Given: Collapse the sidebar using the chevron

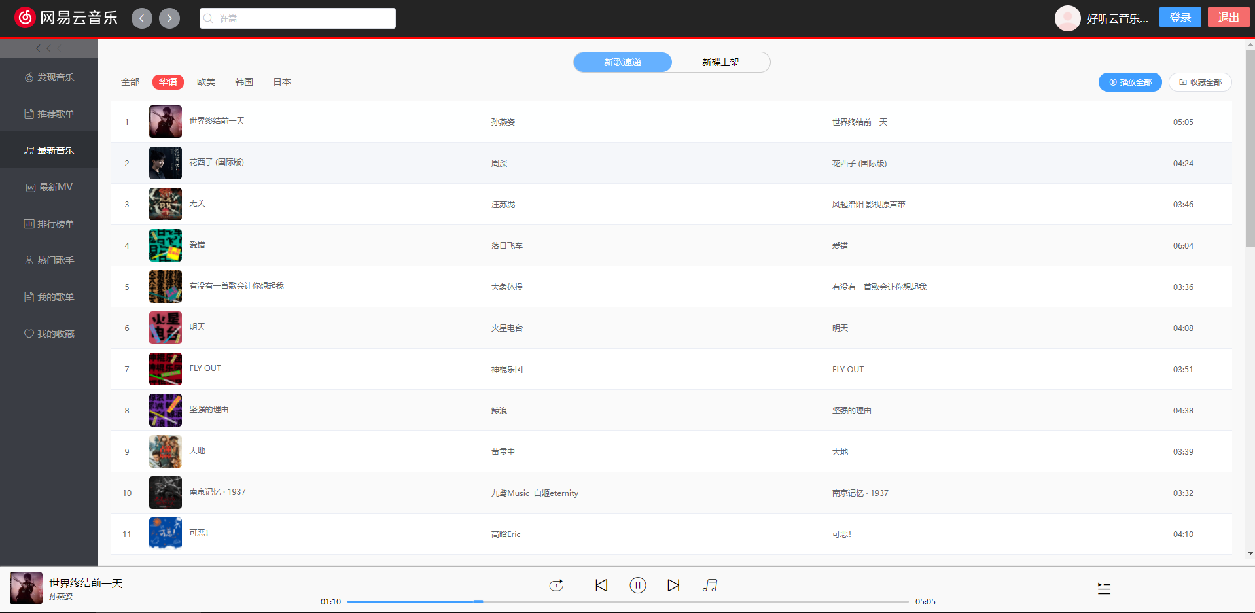Looking at the screenshot, I should tap(38, 48).
